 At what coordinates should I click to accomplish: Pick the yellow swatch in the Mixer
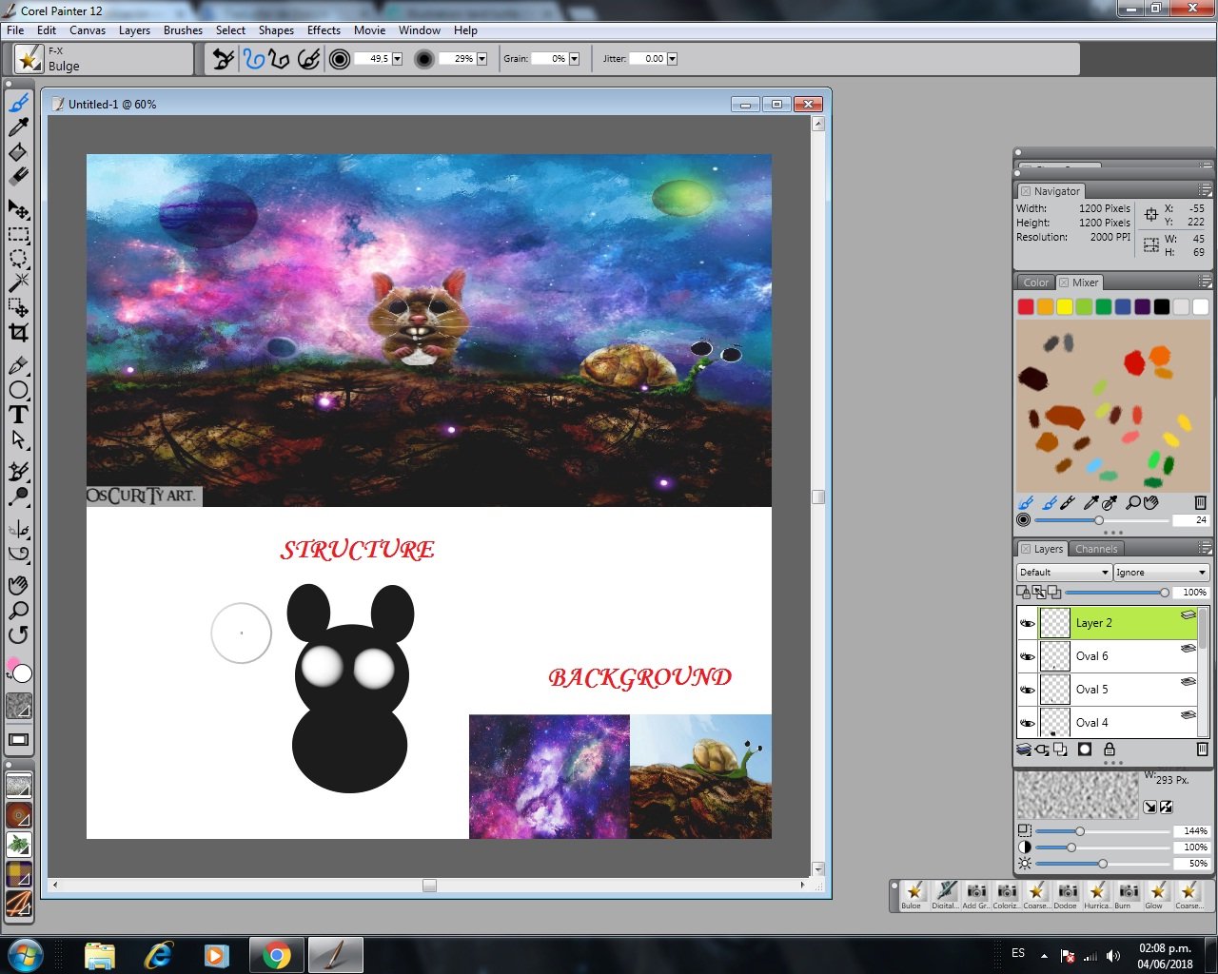[x=1065, y=306]
